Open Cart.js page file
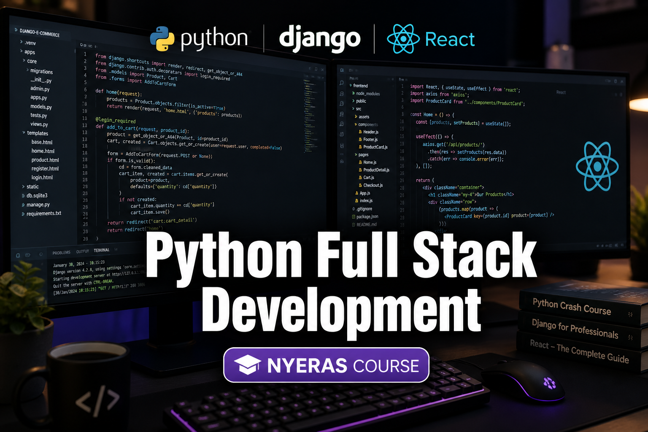The height and width of the screenshot is (432, 648). coord(369,178)
